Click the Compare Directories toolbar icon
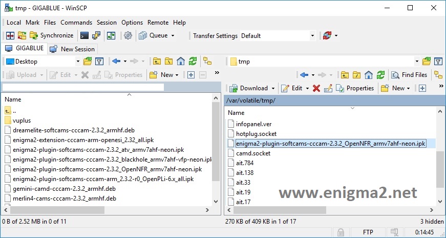Viewport: 446px width, 238px height. pyautogui.click(x=10, y=35)
